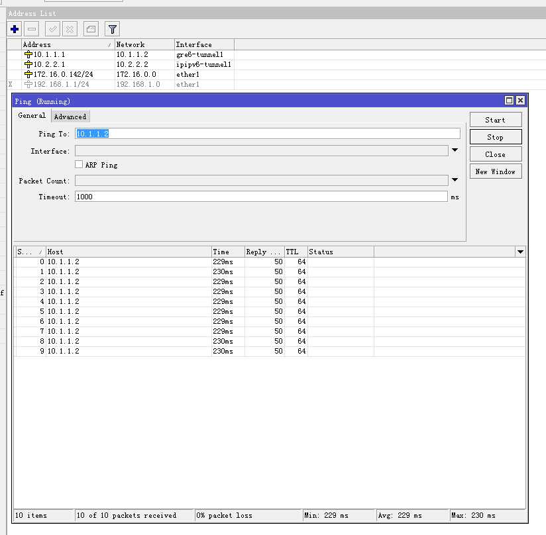Click the 172.16.0.0 network cell
The image size is (546, 535).
(x=136, y=74)
